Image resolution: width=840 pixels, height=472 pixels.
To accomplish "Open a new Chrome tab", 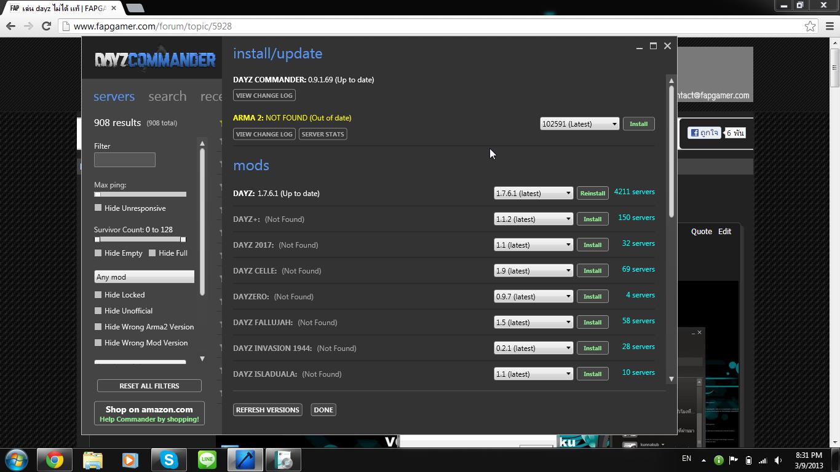I will [x=135, y=8].
